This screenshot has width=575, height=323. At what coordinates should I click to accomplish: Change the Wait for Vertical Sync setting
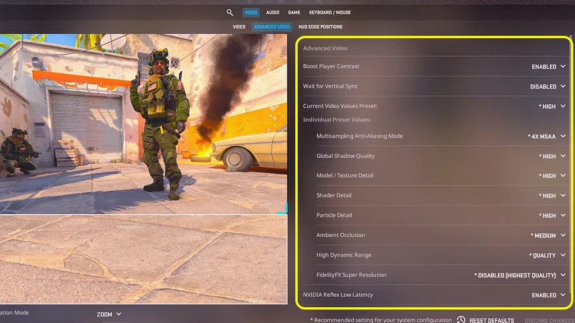click(547, 86)
